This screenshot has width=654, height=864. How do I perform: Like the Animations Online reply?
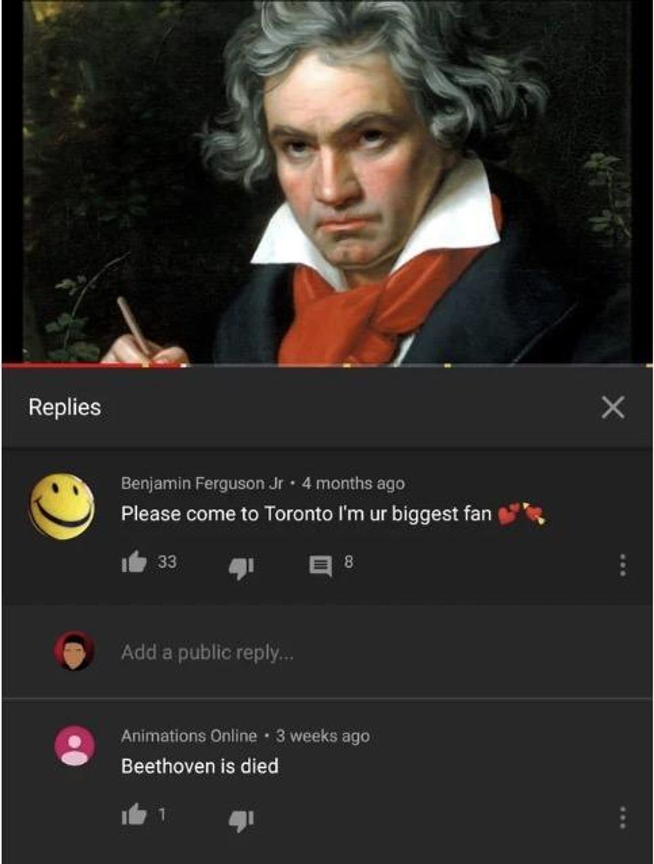[x=134, y=815]
